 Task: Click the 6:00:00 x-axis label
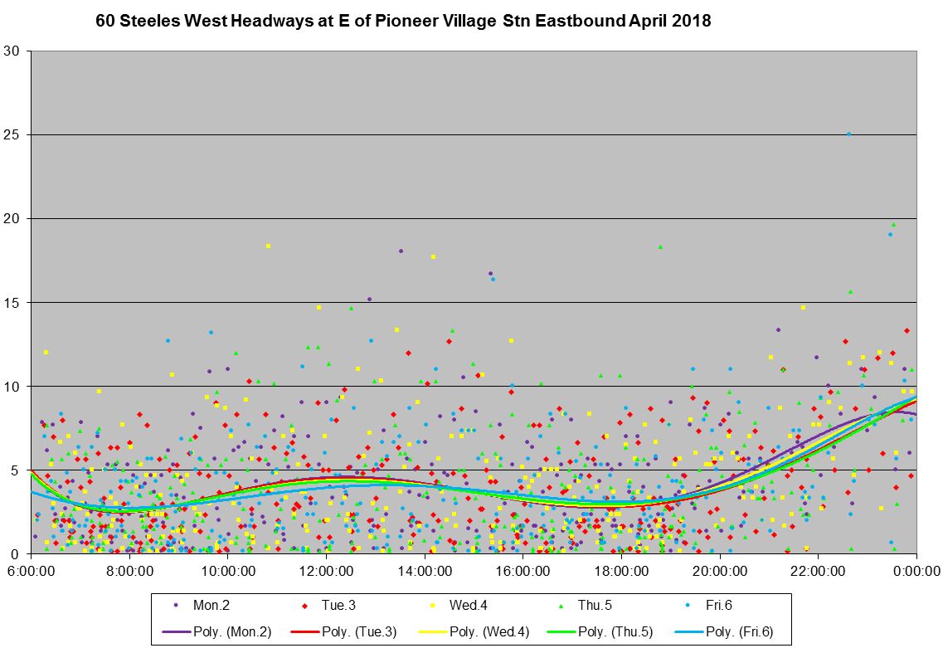pos(31,572)
